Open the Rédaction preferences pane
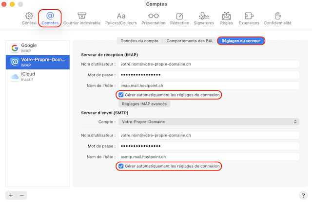The image size is (312, 204). point(179,18)
